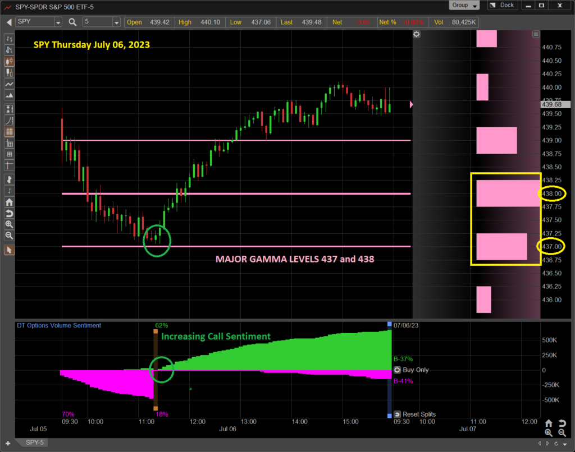This screenshot has height=452, width=575.
Task: Open gamma panel settings gear
Action: (416, 34)
